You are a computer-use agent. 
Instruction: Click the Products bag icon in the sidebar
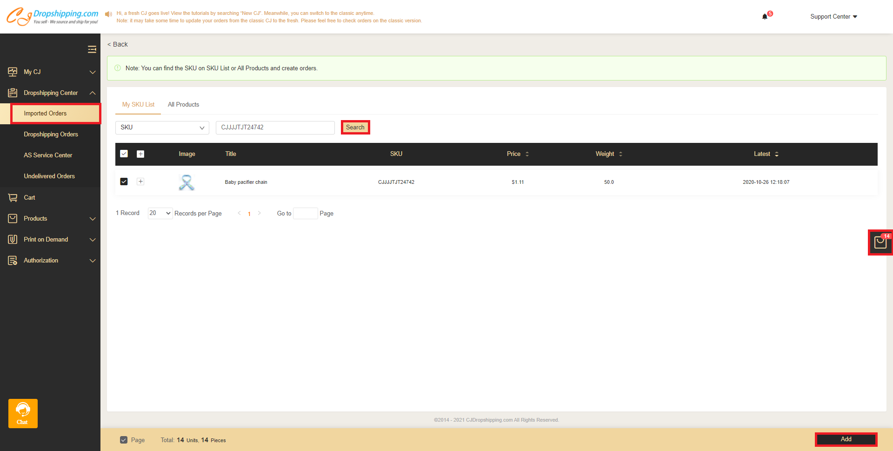(13, 218)
